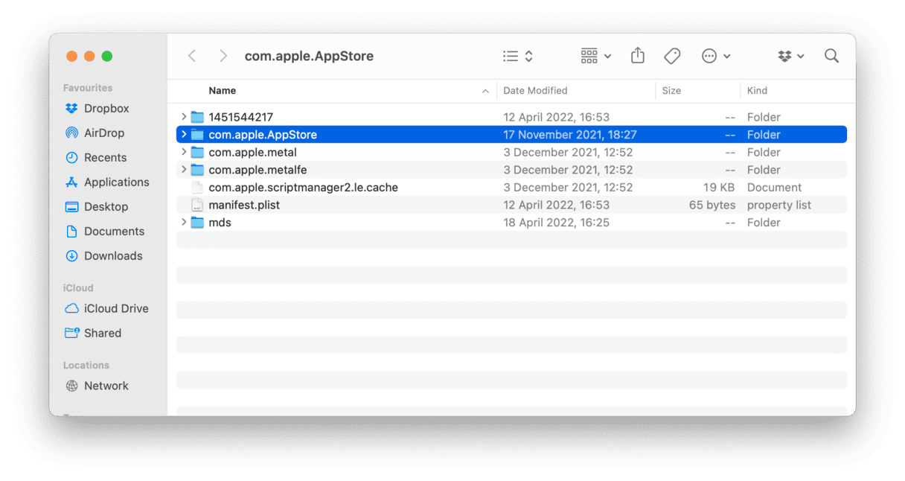Select the 1451544217 folder icon

click(x=197, y=117)
